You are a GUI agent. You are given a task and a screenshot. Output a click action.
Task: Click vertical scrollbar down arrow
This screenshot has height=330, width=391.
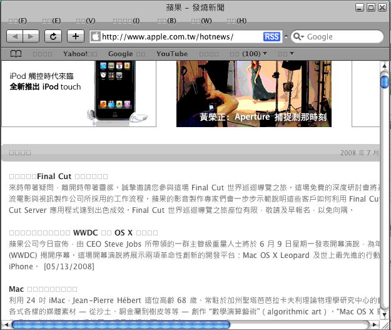point(384,314)
